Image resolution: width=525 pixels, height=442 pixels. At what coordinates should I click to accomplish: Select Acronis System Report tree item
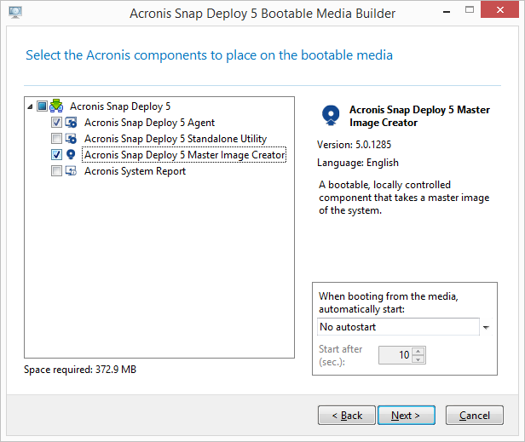click(x=135, y=171)
